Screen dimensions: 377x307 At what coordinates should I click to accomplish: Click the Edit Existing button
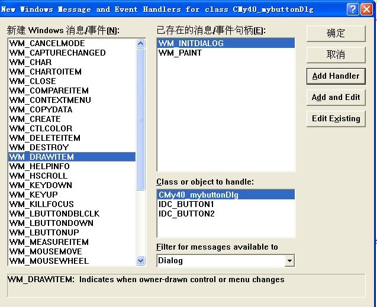coord(336,119)
